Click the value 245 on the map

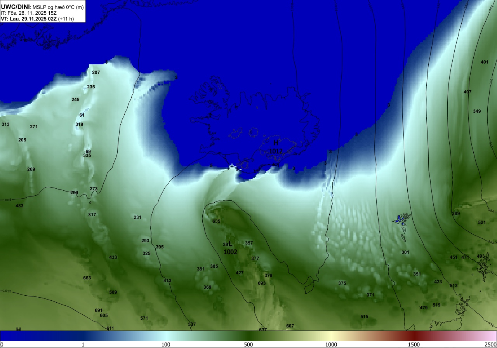75,100
